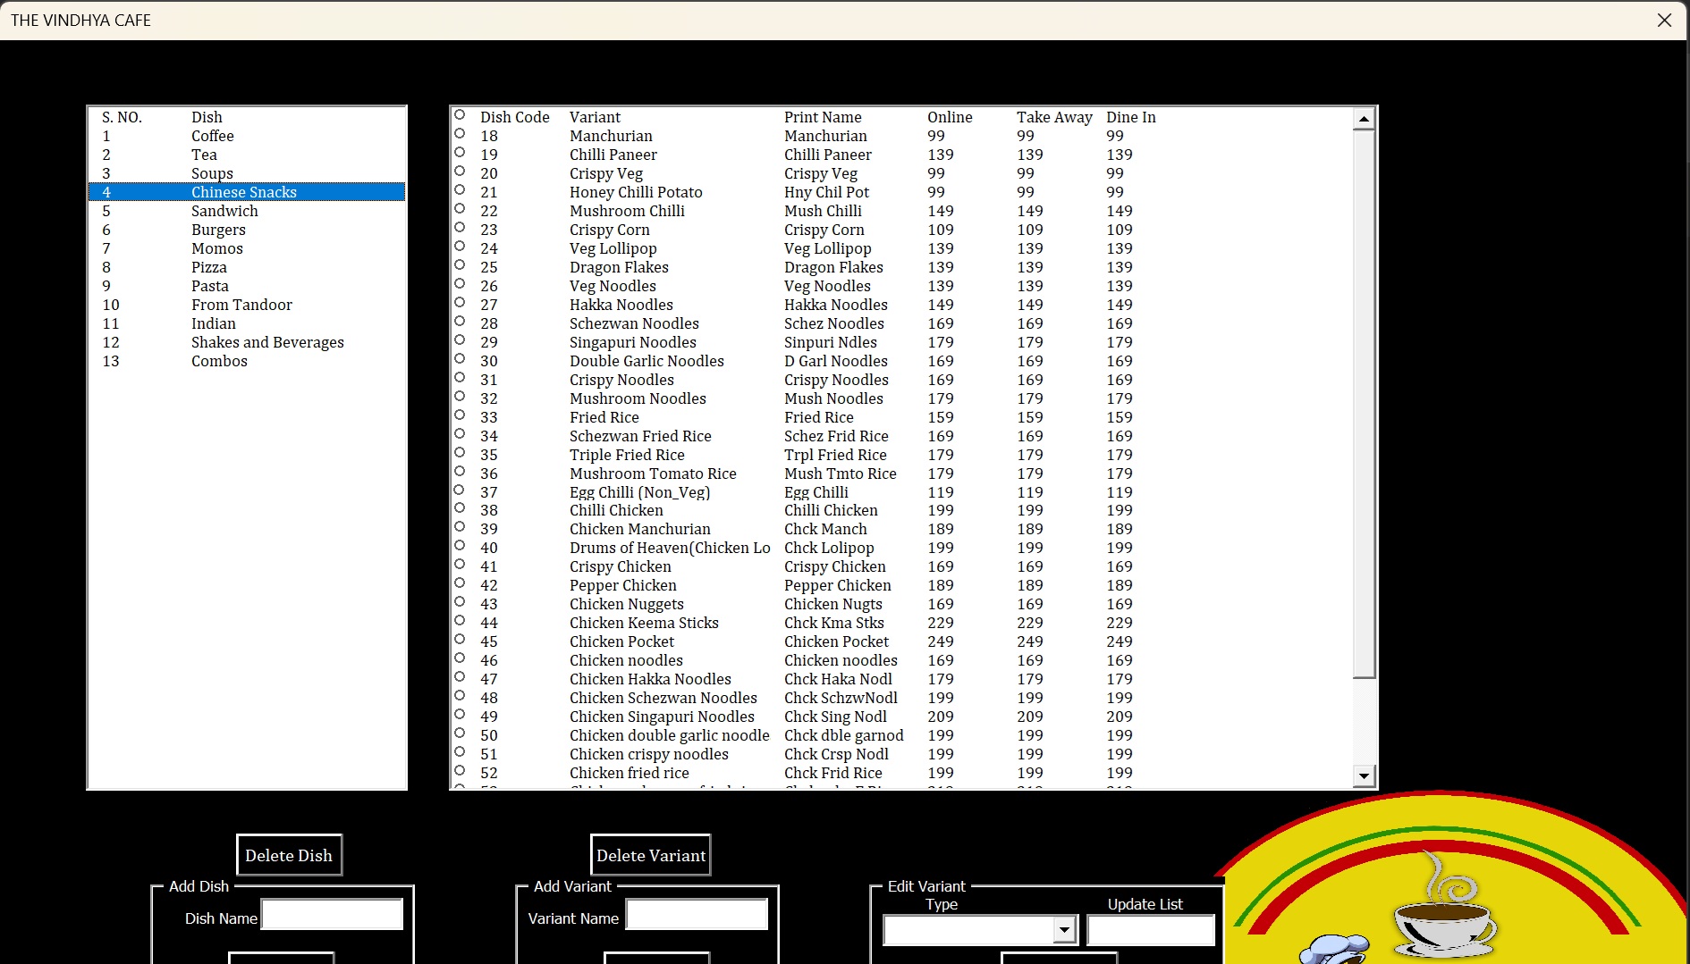Click the scrollbar up arrow on variant list
This screenshot has width=1690, height=964.
[x=1363, y=117]
